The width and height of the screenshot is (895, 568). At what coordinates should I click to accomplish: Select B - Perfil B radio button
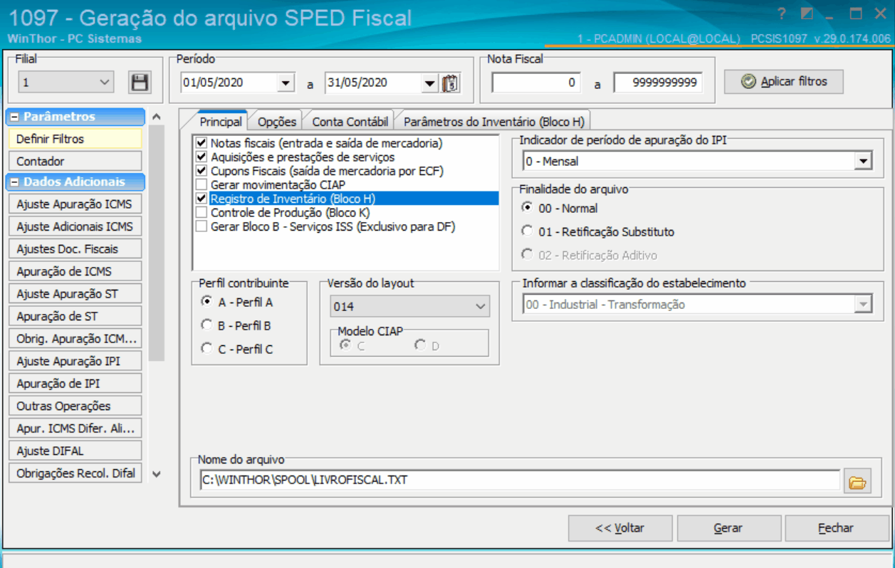pos(206,325)
